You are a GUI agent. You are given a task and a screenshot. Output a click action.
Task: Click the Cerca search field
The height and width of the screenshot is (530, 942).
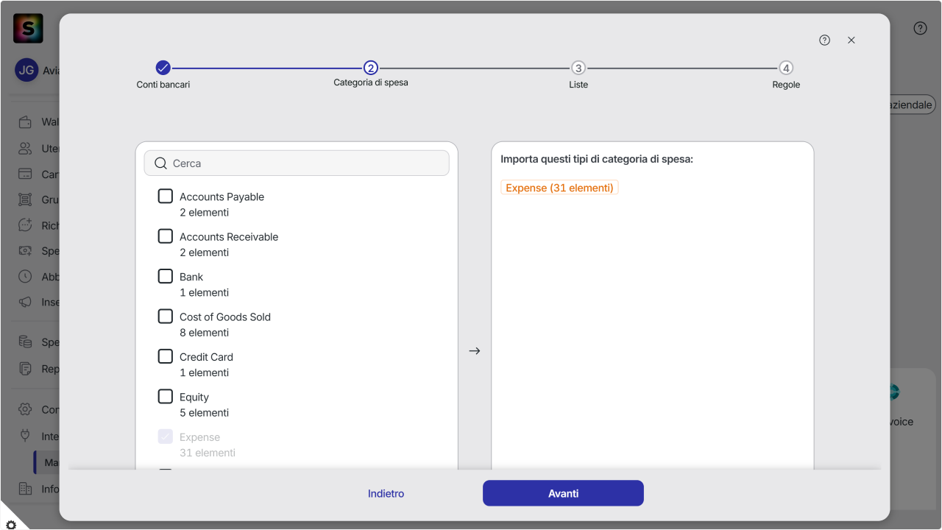(297, 163)
